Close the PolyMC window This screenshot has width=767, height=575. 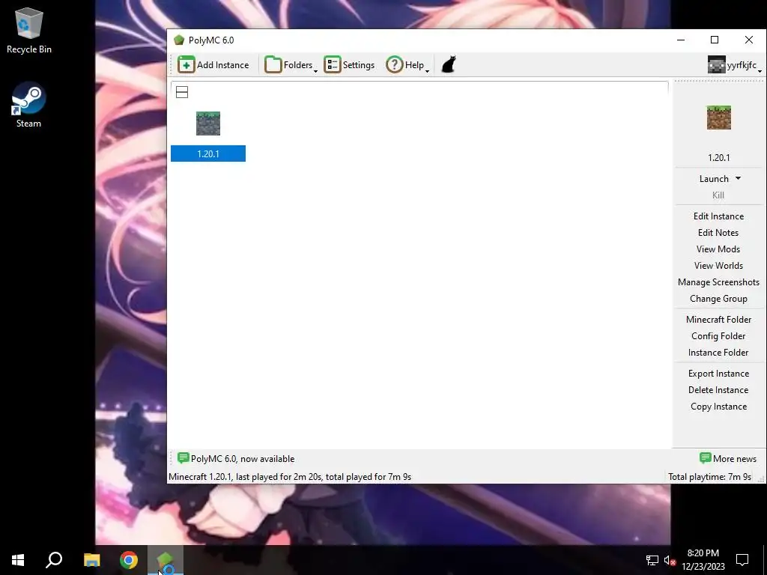(x=749, y=40)
